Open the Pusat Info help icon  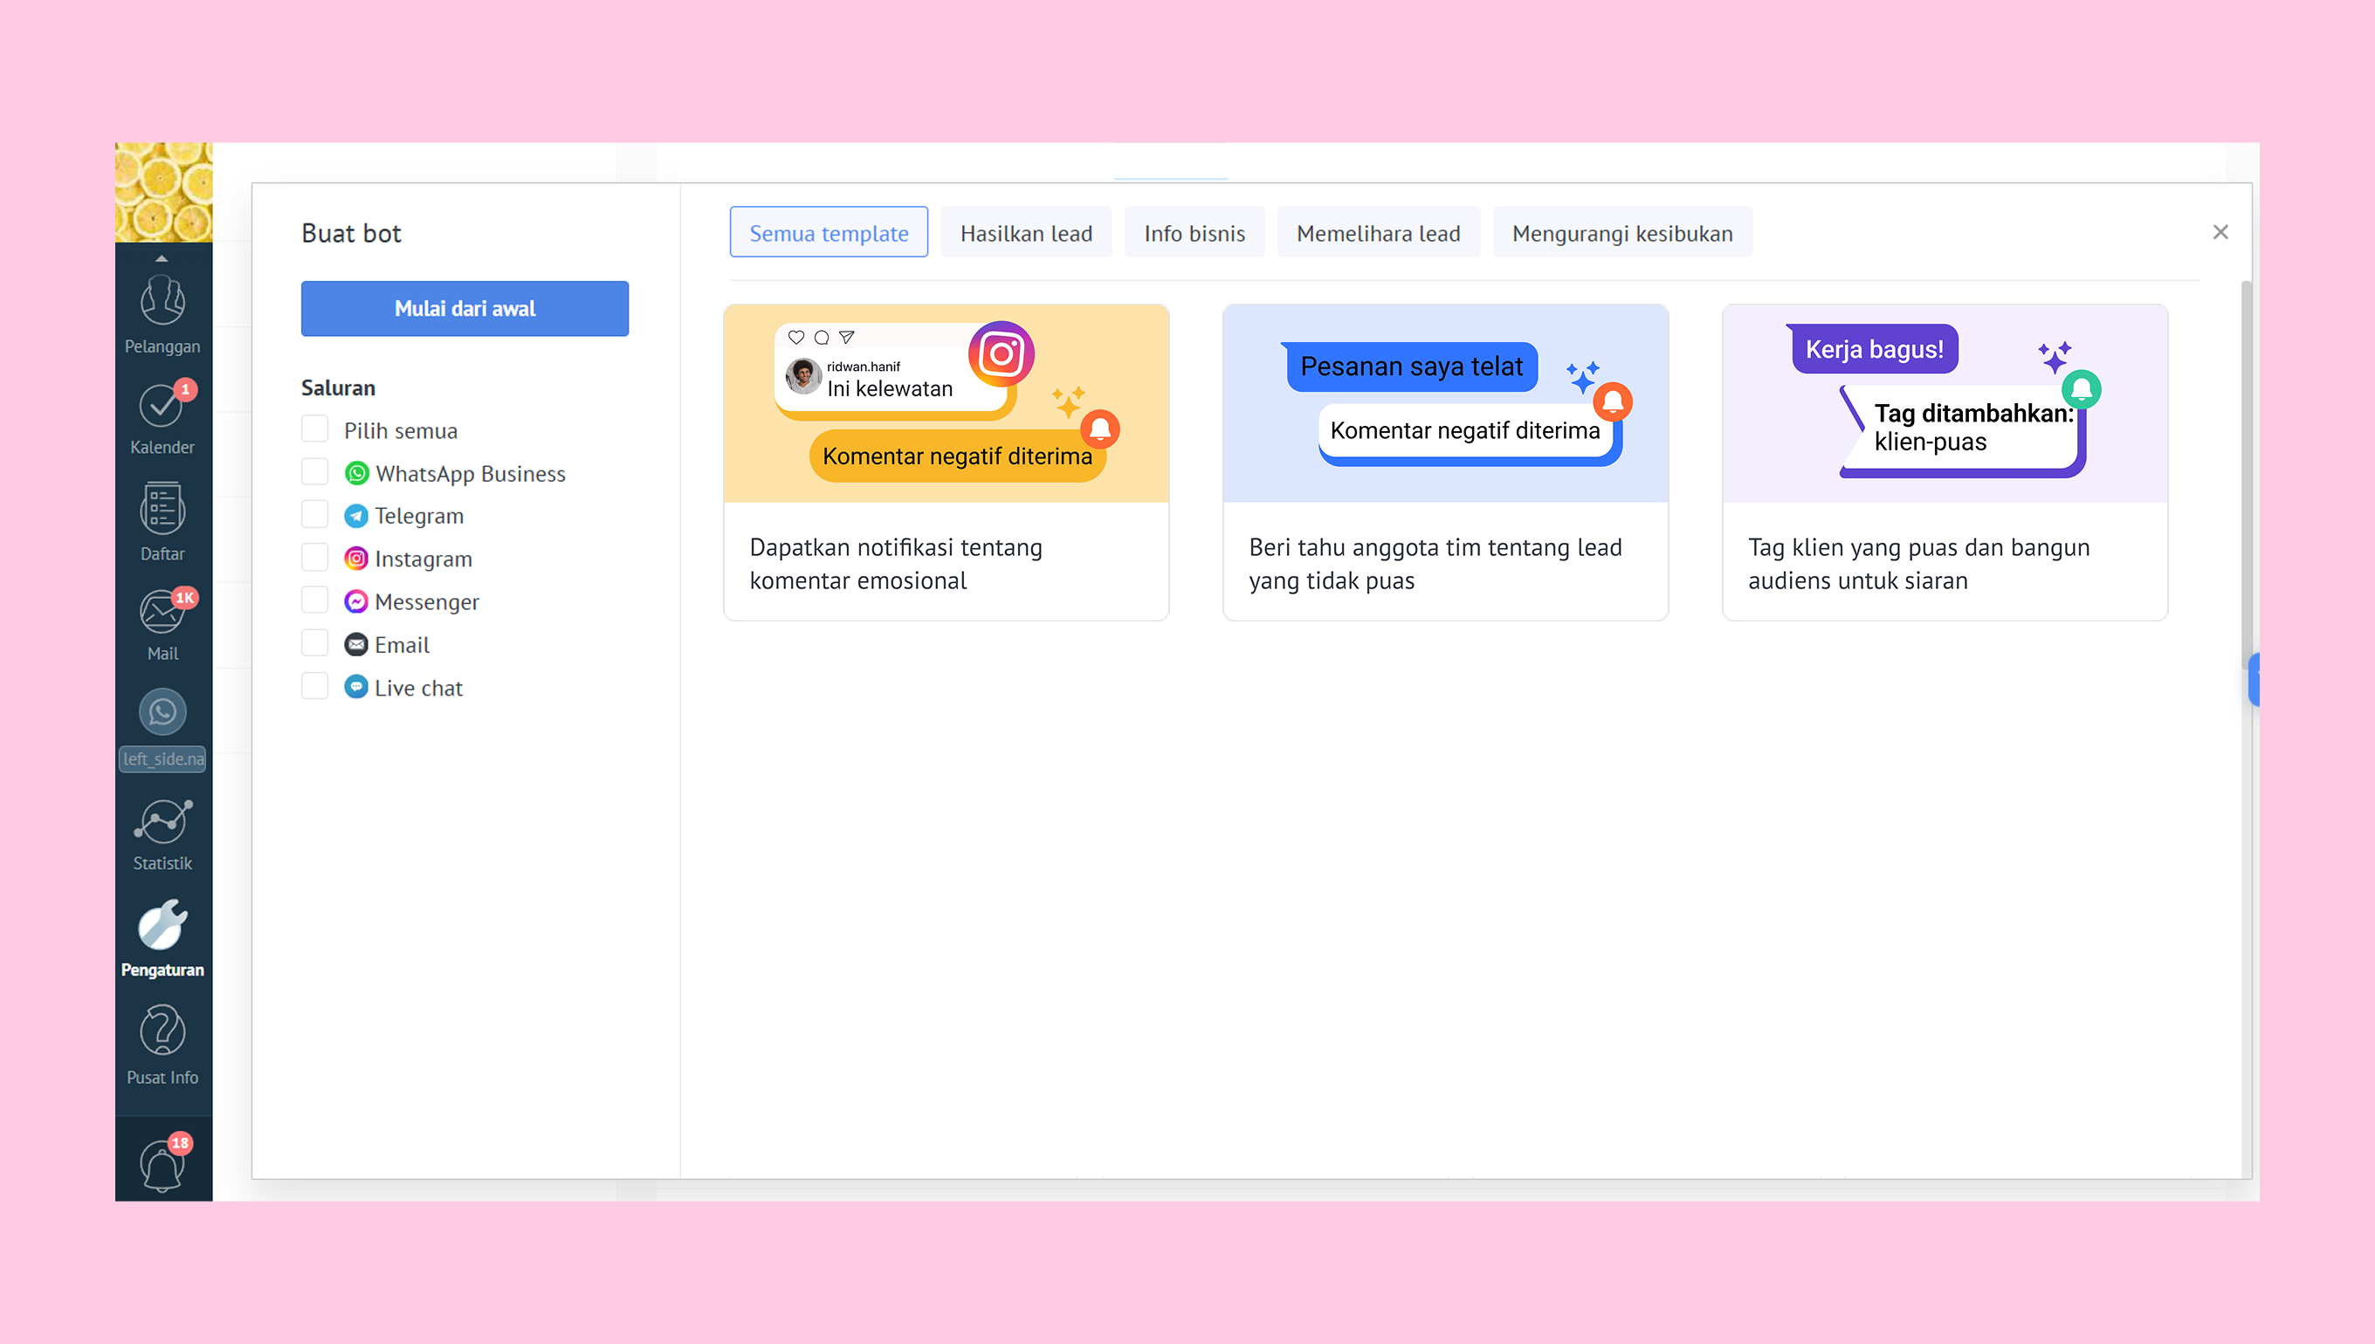point(162,1030)
